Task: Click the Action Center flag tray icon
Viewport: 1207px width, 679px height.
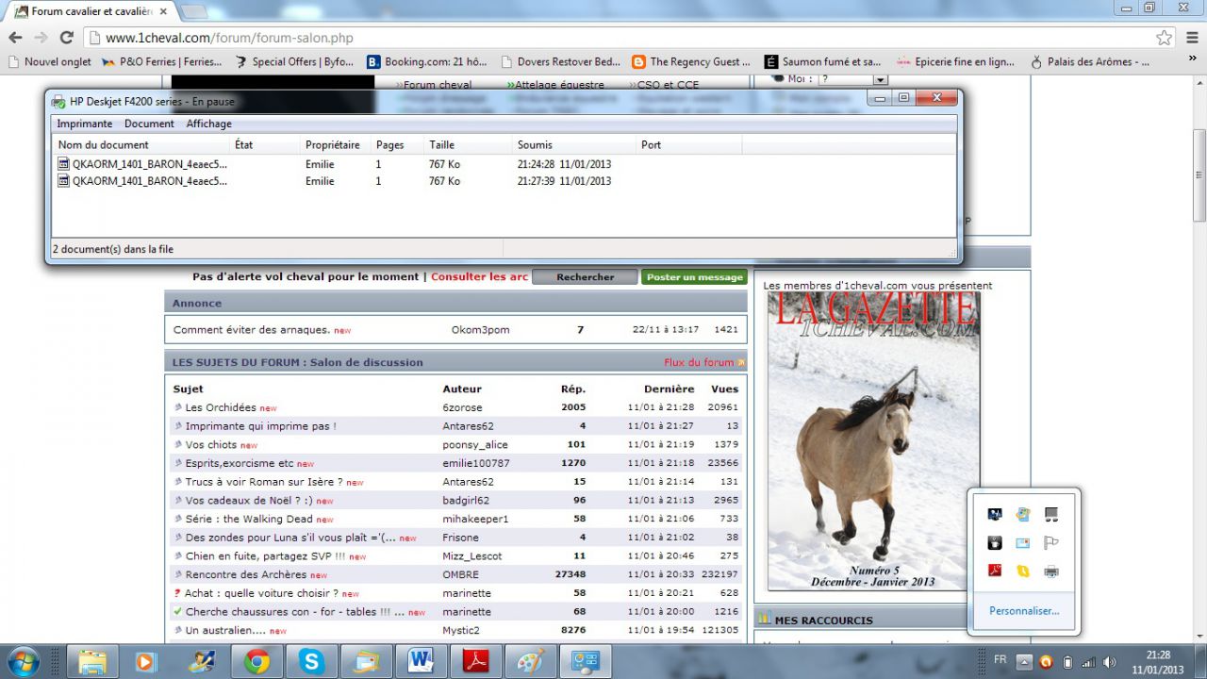Action: pyautogui.click(x=1050, y=542)
